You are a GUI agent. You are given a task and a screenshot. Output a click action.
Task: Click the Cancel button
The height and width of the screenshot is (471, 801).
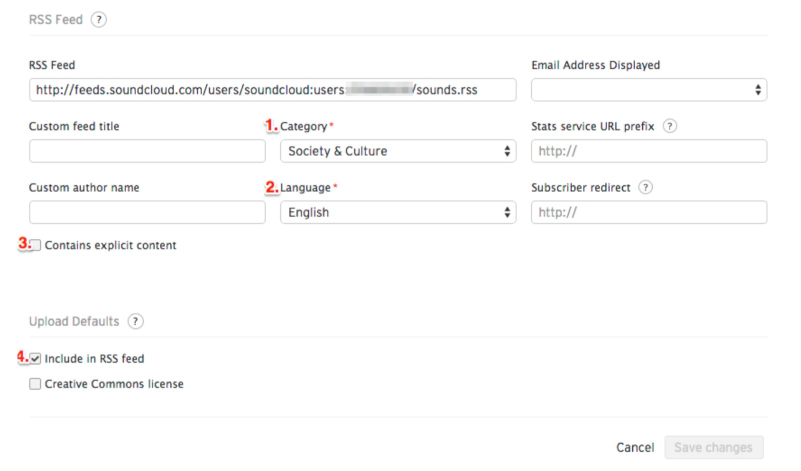(635, 447)
